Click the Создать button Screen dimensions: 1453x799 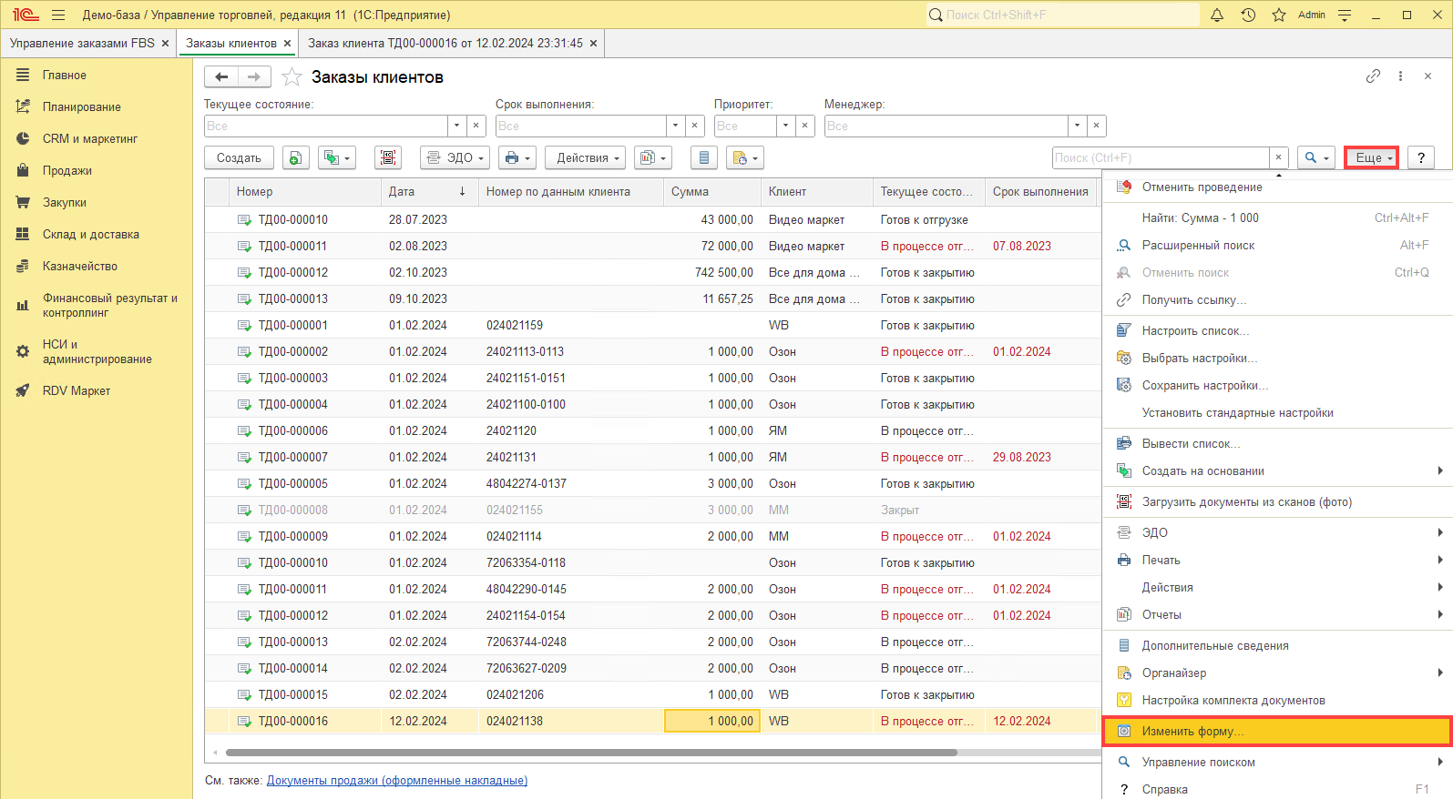[x=239, y=157]
